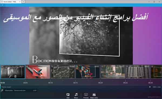Jump to the 00:25 timeline marker
This screenshot has height=99, width=162.
[x=126, y=83]
